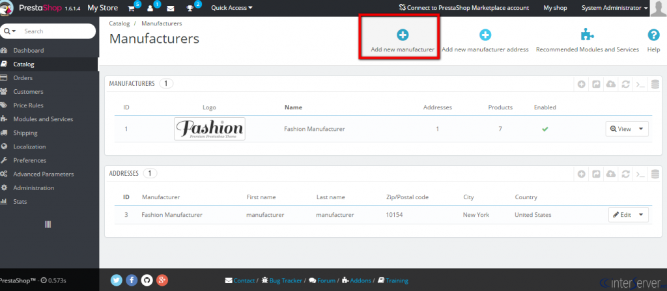Open the Training footer link
667x291 pixels.
click(x=393, y=281)
